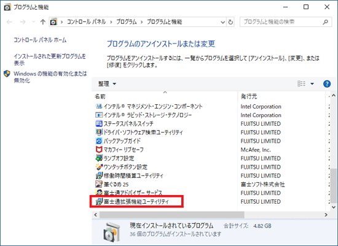Viewport: 338px width, 246px height.
Task: Select the ランプオフ設定 entry
Action: point(119,158)
